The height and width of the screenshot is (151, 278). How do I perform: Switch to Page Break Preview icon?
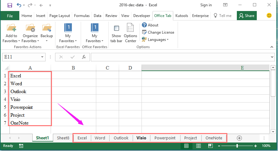click(x=211, y=146)
